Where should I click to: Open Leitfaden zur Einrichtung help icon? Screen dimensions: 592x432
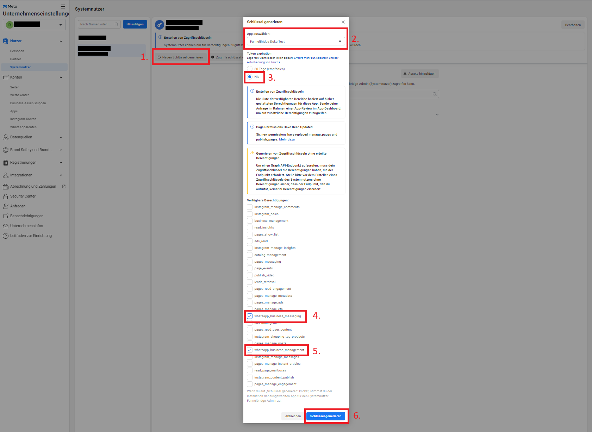click(x=6, y=236)
